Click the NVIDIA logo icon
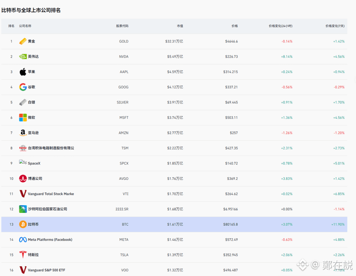The width and height of the screenshot is (356, 276). pyautogui.click(x=23, y=57)
